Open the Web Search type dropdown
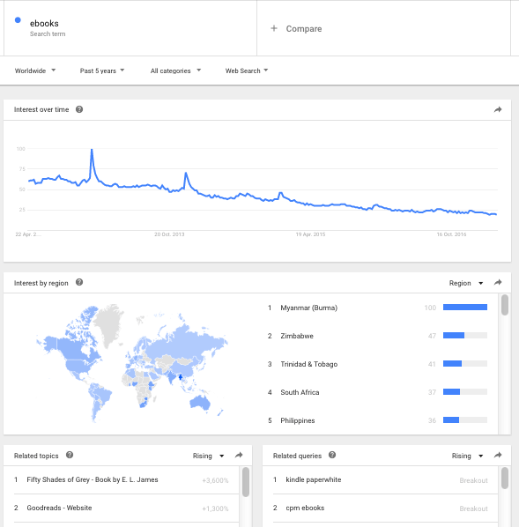This screenshot has height=527, width=519. click(x=247, y=71)
